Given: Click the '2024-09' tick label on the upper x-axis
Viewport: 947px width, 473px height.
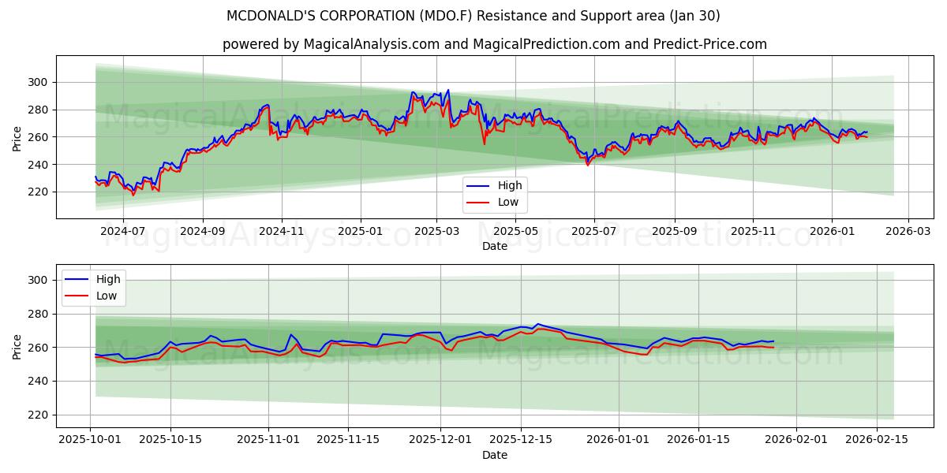Looking at the screenshot, I should coord(203,232).
